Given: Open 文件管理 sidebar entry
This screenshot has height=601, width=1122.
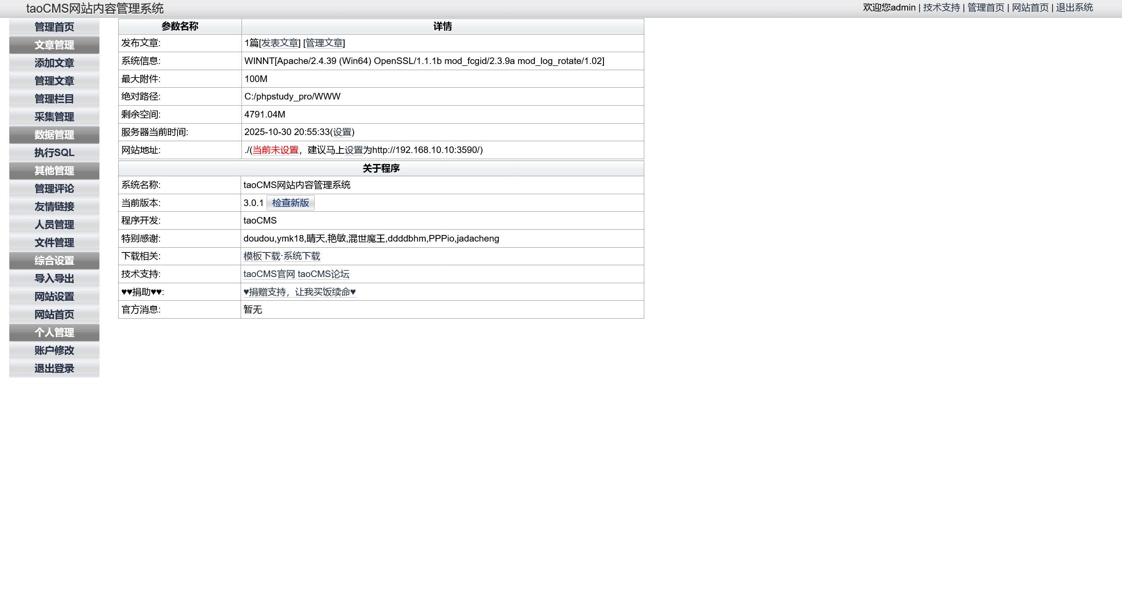Looking at the screenshot, I should pos(54,243).
